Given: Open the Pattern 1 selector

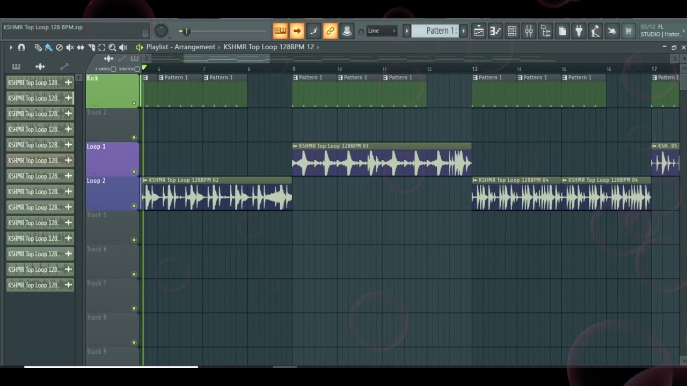Looking at the screenshot, I should coord(435,31).
